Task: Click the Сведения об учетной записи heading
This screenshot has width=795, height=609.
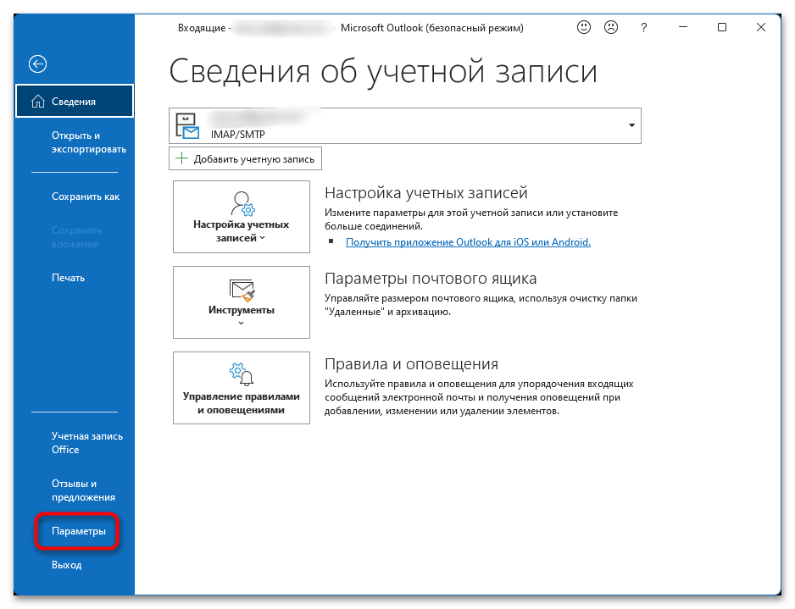Action: click(x=383, y=71)
